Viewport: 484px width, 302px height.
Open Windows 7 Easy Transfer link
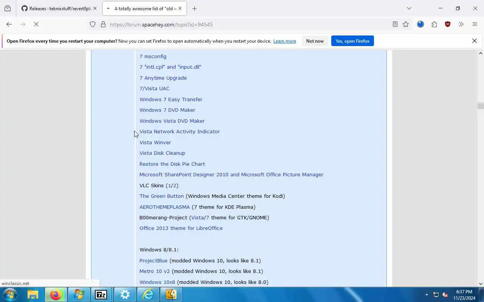point(171,99)
